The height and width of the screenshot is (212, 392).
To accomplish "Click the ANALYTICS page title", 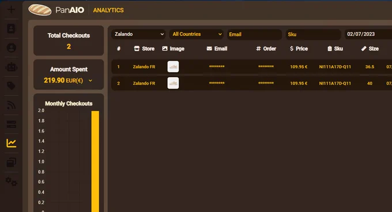I will pos(108,10).
